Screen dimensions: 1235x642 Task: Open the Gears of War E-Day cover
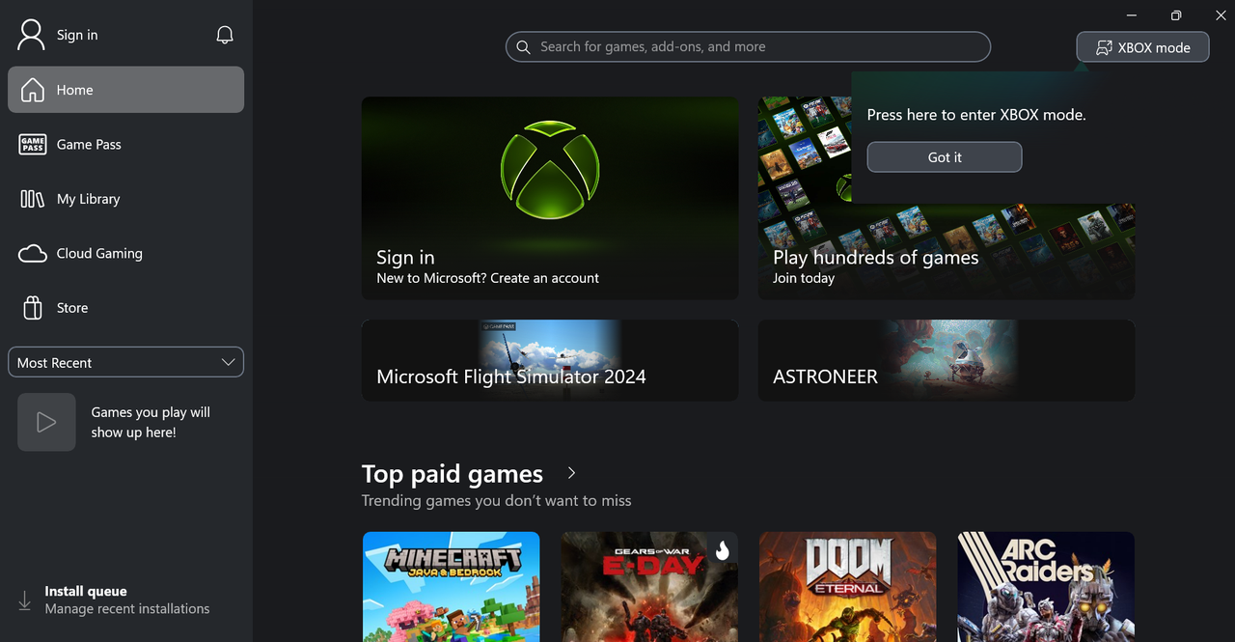[649, 587]
